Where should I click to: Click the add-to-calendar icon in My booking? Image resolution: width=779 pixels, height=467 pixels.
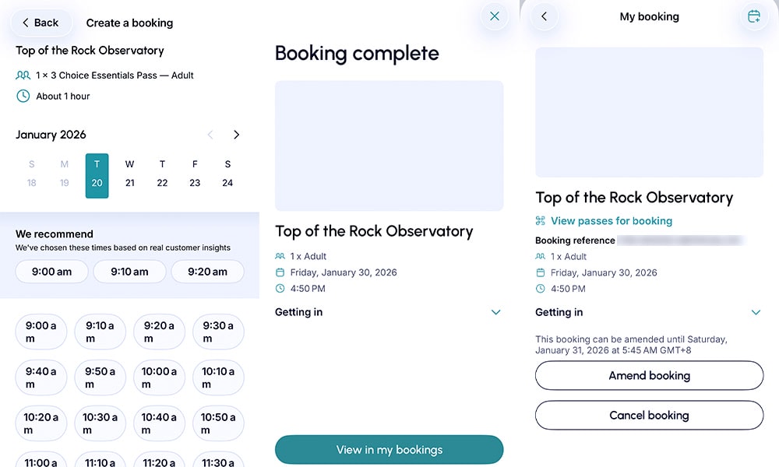[x=753, y=16]
